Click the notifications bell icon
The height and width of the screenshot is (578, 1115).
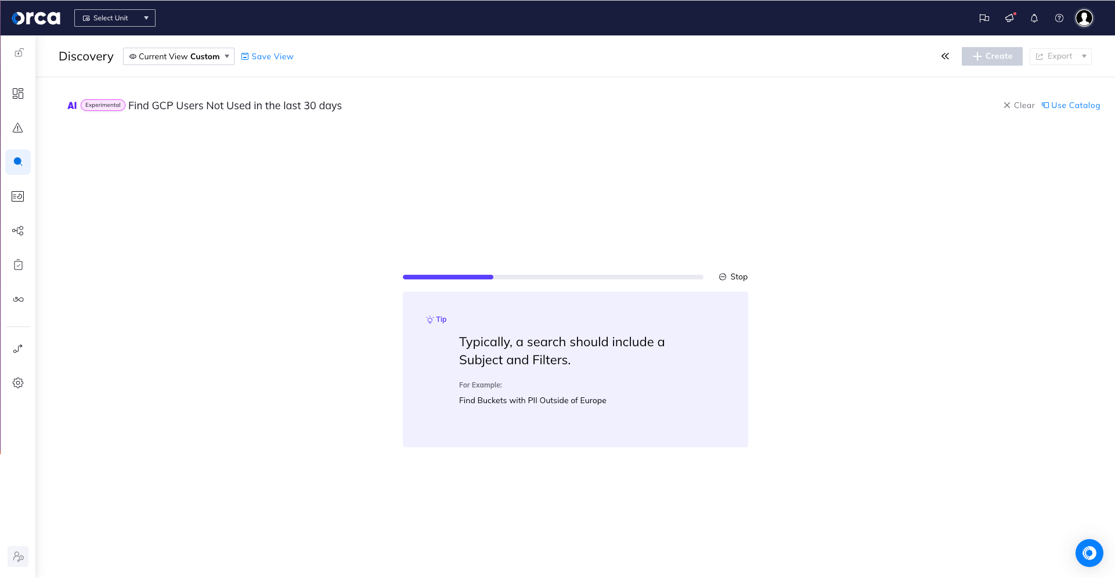coord(1034,18)
